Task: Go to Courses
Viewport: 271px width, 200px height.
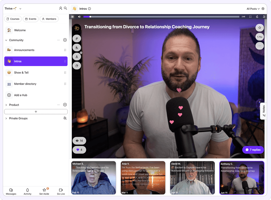Action: point(13,19)
